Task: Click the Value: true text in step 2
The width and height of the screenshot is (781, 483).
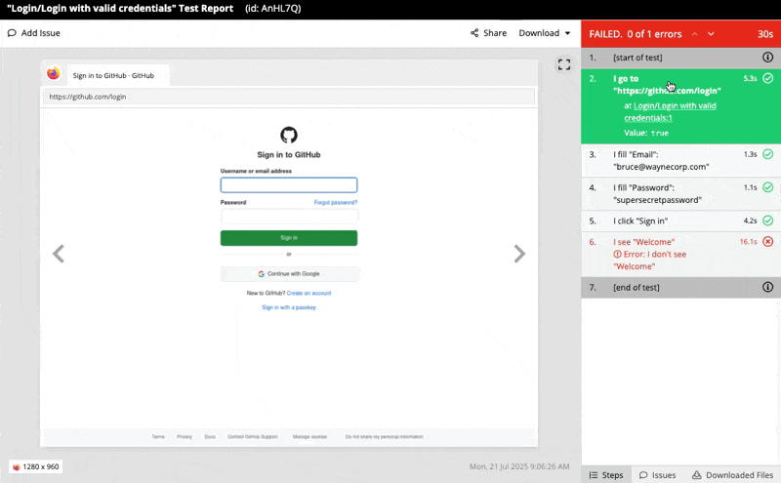Action: point(646,133)
